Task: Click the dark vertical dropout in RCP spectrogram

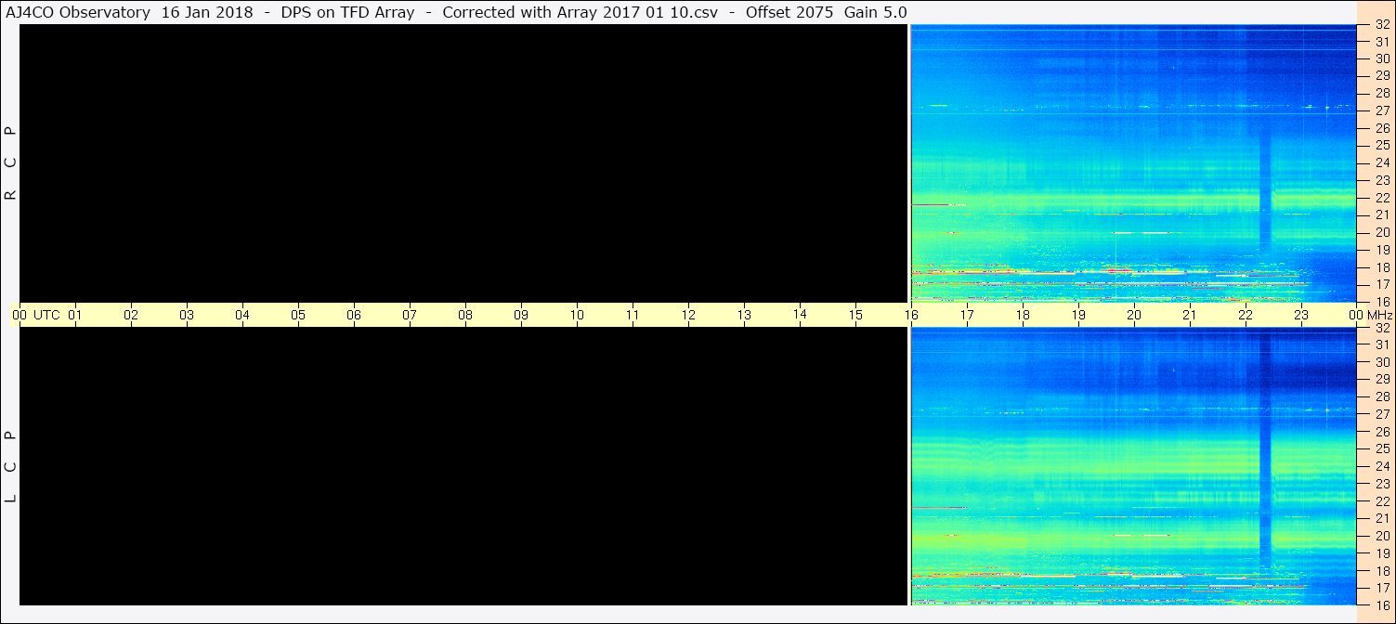Action: click(x=1265, y=190)
